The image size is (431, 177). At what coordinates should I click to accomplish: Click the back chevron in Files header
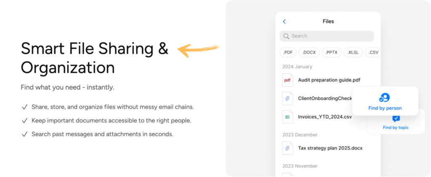coord(284,21)
